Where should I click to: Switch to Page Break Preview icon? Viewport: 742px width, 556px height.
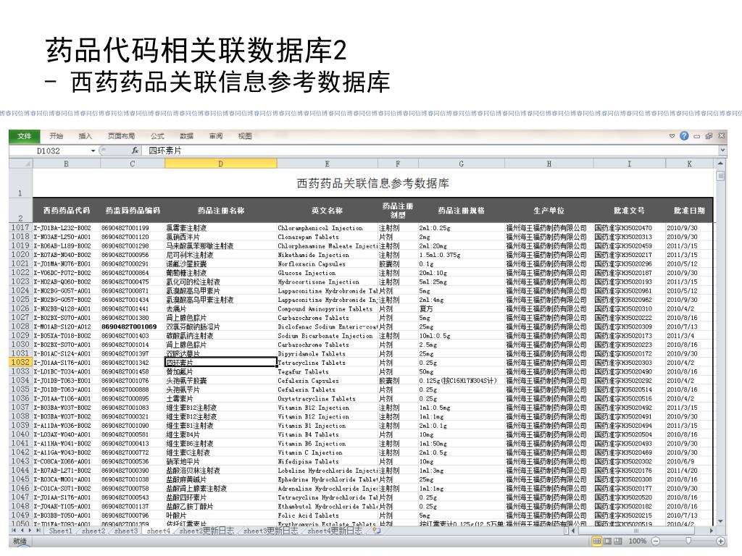pos(617,541)
